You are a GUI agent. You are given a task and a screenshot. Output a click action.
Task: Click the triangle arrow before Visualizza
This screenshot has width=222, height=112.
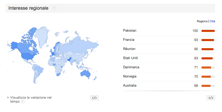8,98
